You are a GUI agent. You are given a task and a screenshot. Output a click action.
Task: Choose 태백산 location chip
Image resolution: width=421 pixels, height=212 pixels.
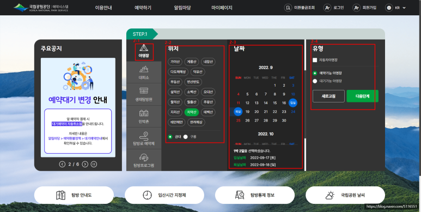[x=208, y=112]
